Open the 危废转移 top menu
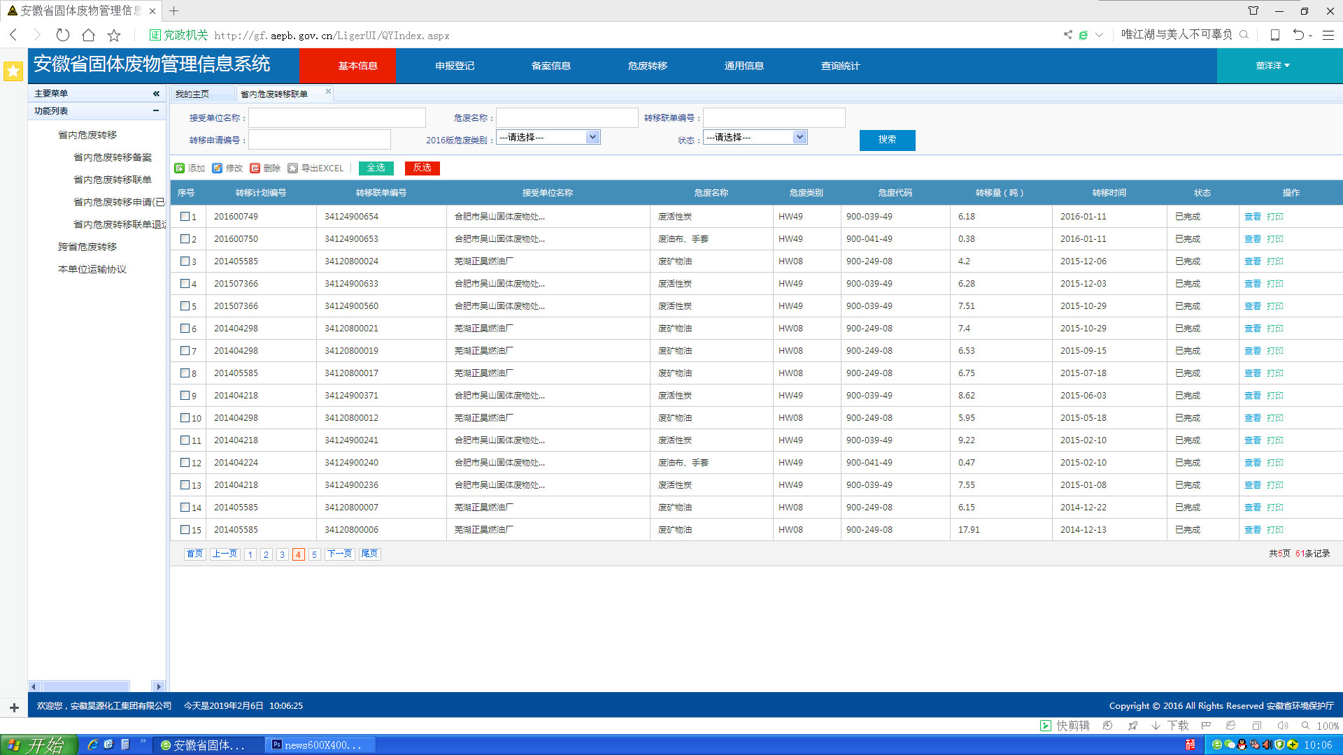 (647, 66)
